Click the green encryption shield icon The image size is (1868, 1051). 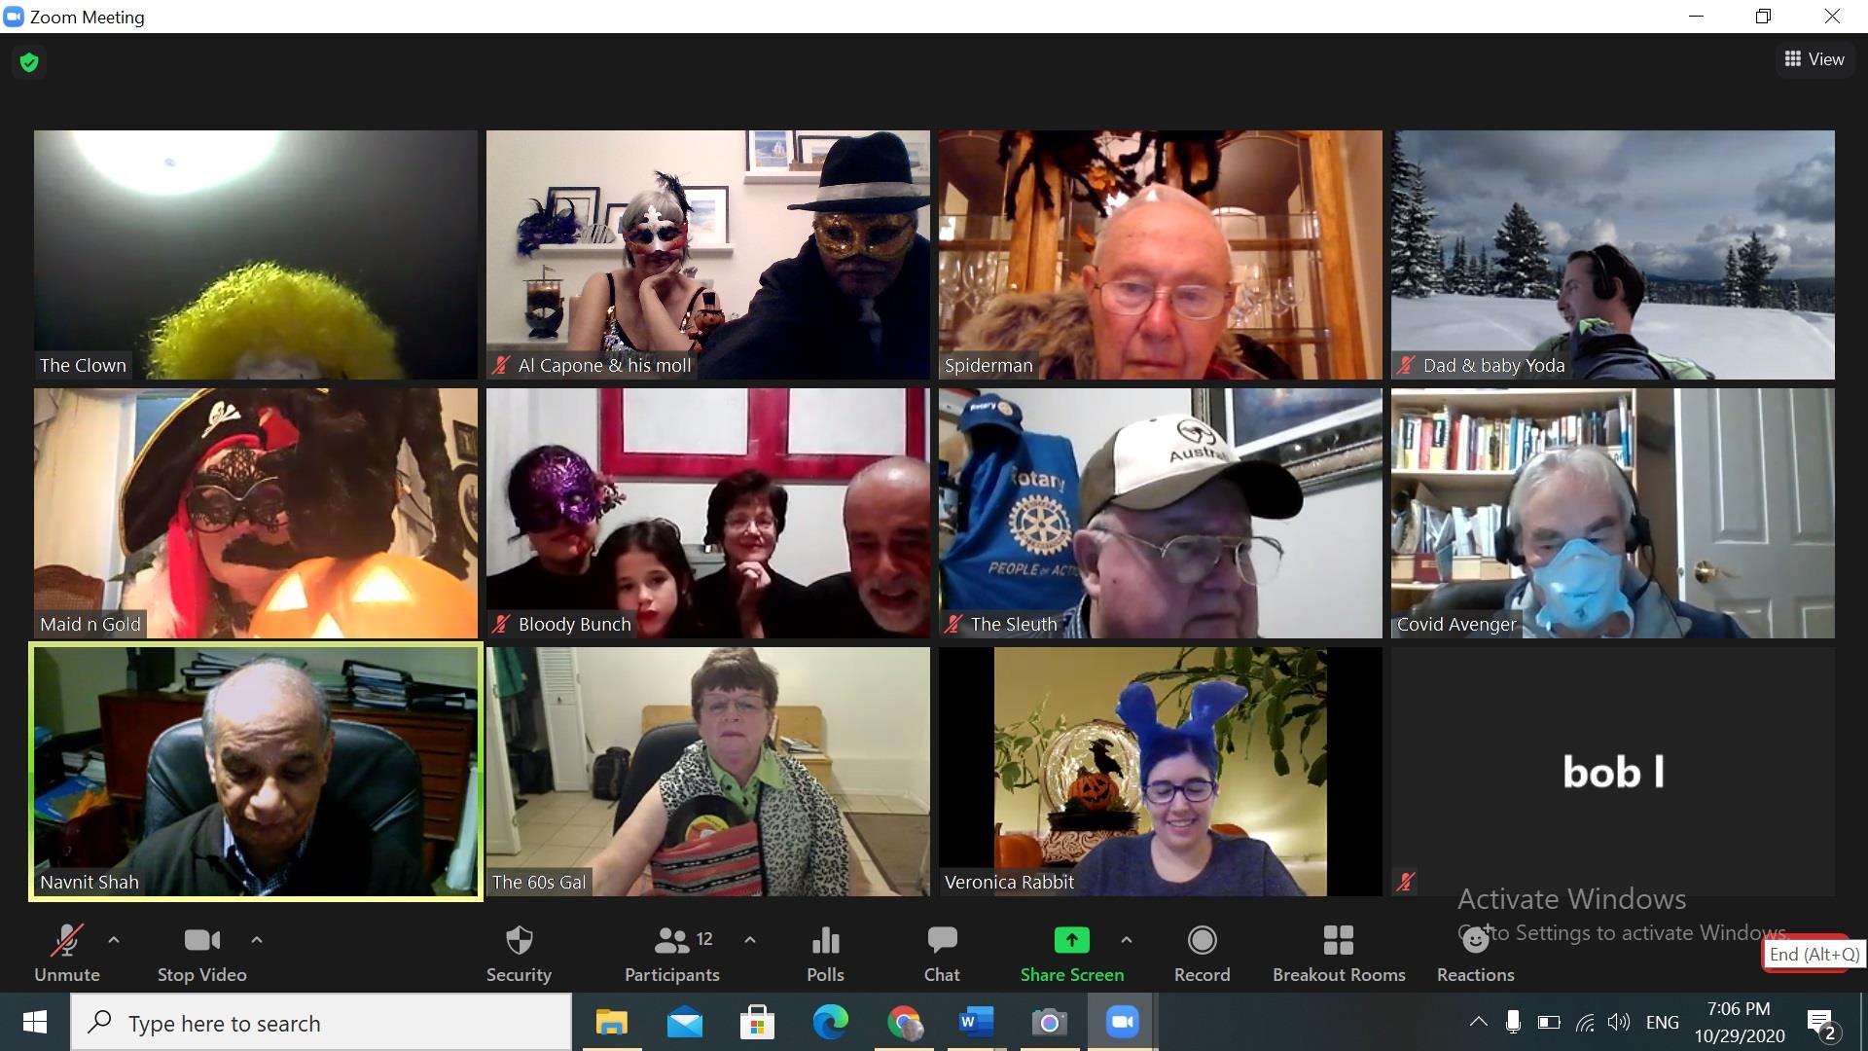coord(29,62)
